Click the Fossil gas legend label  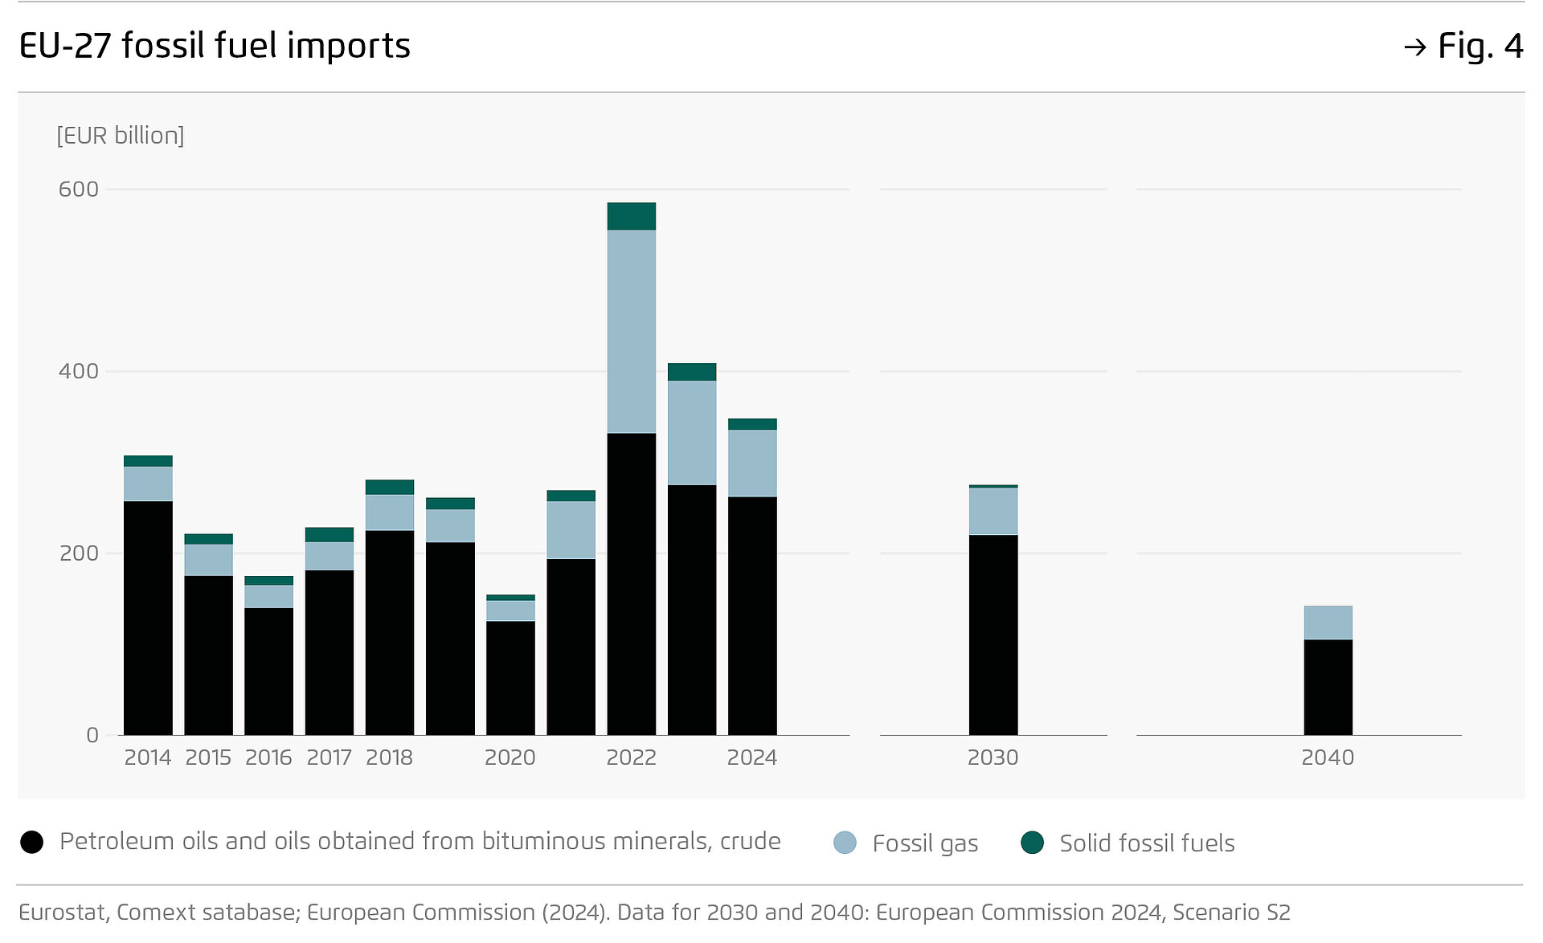pyautogui.click(x=925, y=843)
